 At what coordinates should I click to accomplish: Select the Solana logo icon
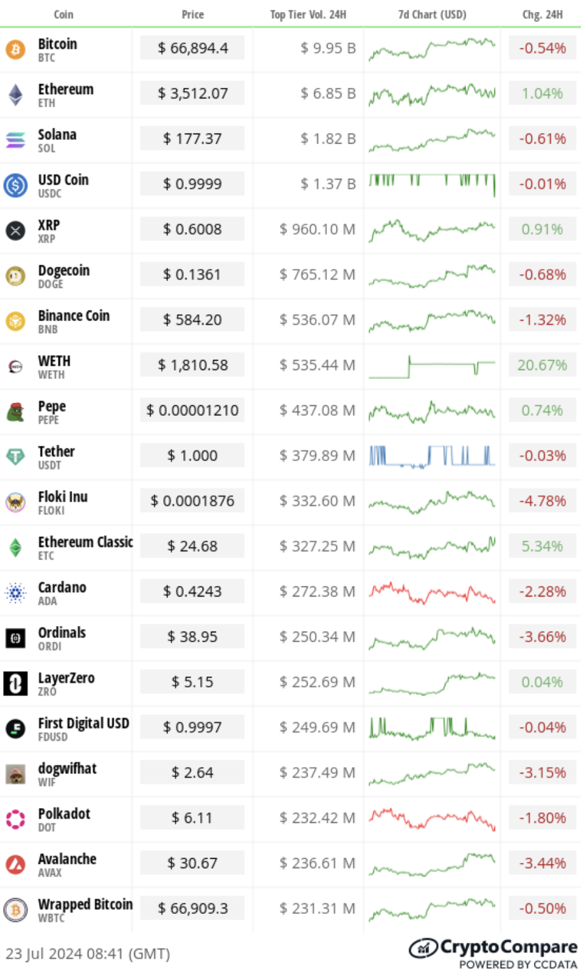[x=16, y=140]
